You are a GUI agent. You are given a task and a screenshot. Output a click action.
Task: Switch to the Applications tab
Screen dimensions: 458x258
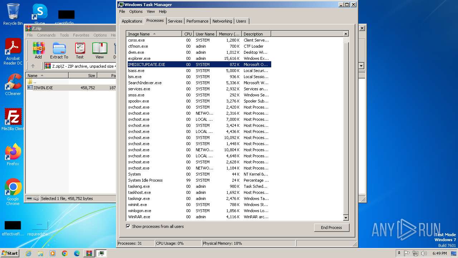coord(132,21)
